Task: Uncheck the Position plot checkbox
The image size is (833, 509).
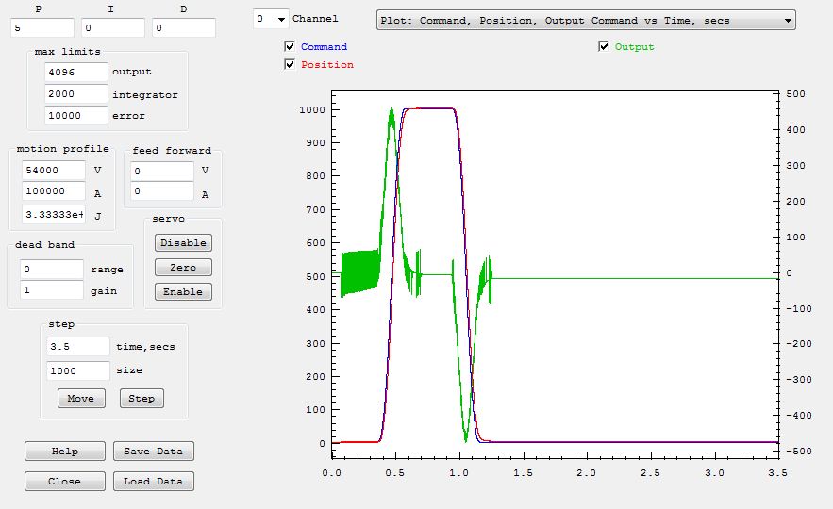Action: coord(290,64)
